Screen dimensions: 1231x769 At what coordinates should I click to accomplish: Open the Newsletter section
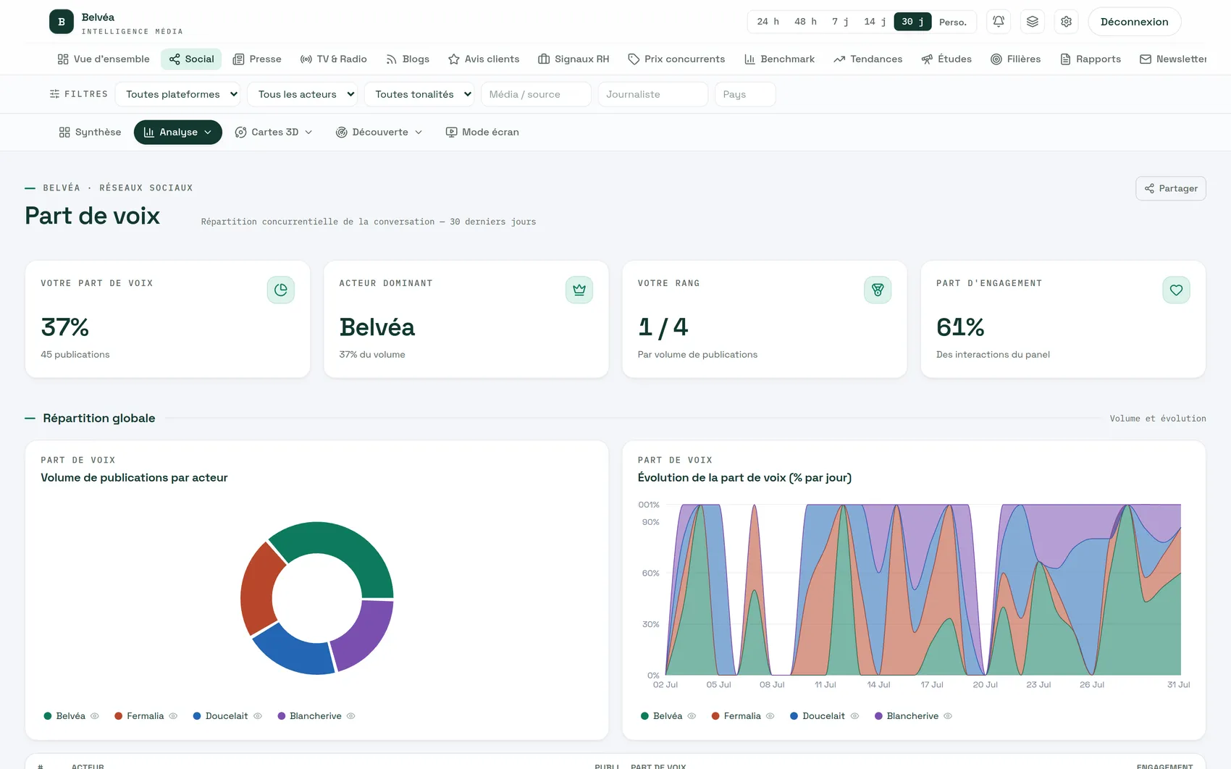coord(1173,59)
